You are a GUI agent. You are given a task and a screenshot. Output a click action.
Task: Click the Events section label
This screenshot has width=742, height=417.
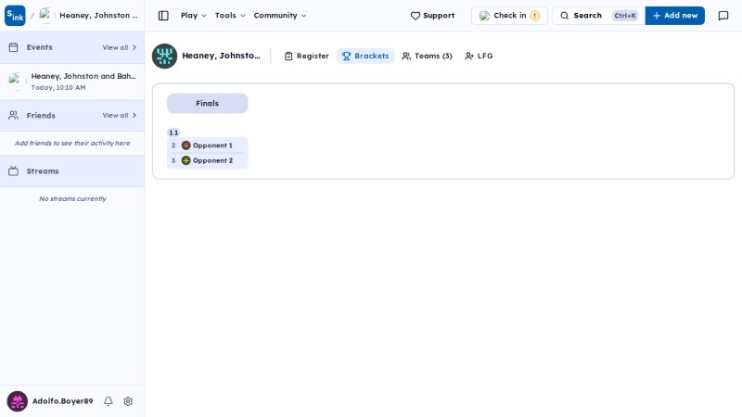click(39, 47)
